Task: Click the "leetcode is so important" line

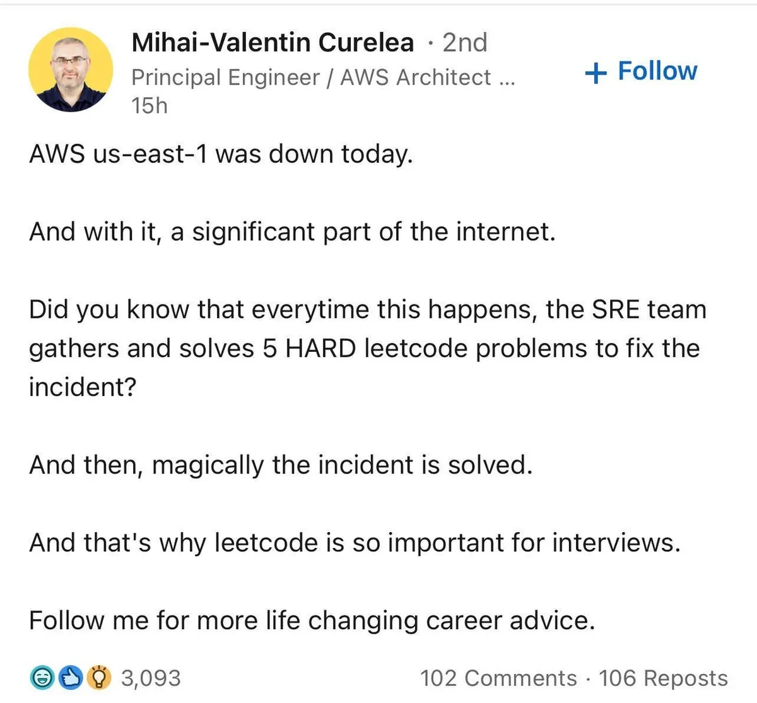Action: coord(355,543)
